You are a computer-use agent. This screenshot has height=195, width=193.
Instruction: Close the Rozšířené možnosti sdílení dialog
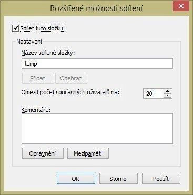(x=181, y=6)
